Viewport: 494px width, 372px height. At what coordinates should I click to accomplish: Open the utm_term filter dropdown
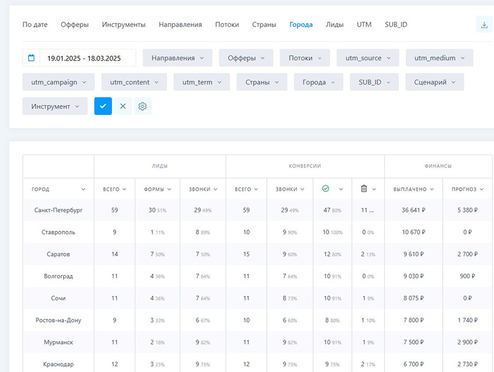[x=202, y=82]
